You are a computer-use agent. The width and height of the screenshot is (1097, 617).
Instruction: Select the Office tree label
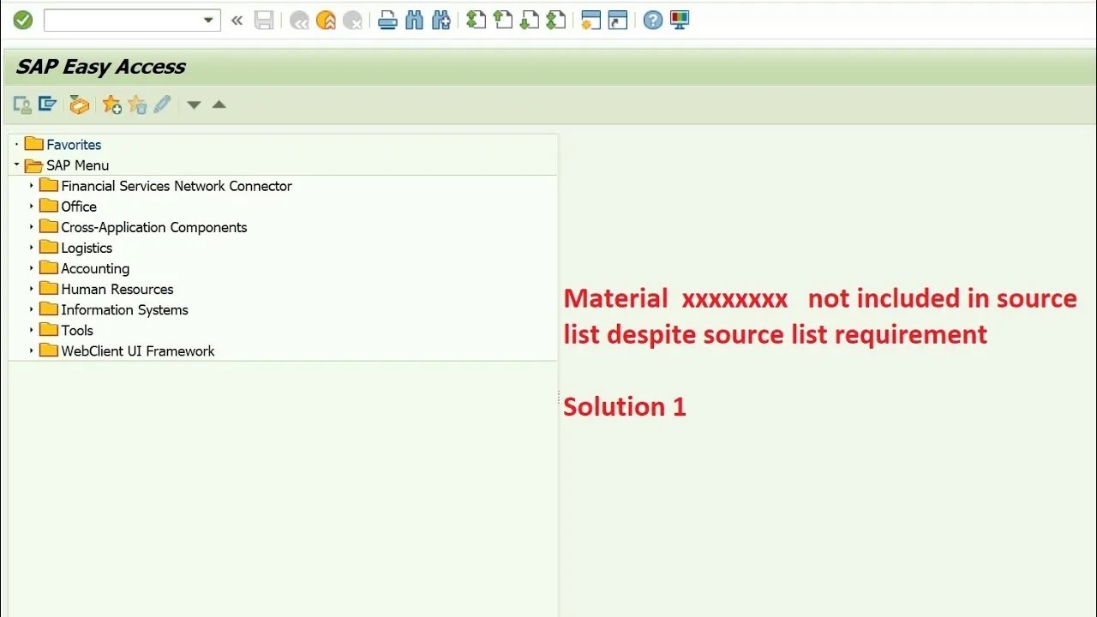[x=79, y=207]
